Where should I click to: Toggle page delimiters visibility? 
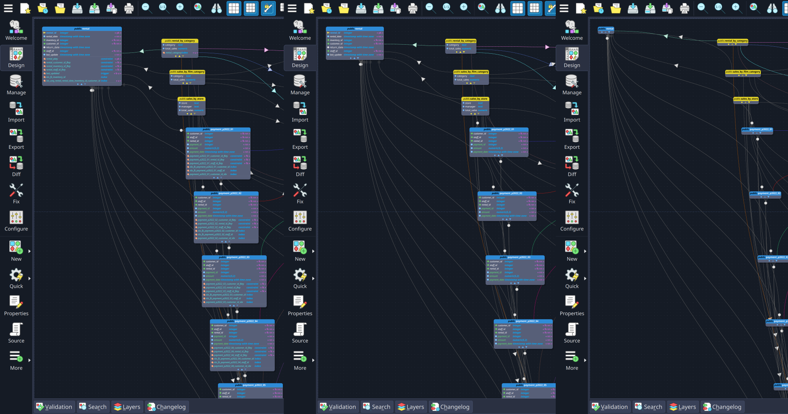pos(251,8)
